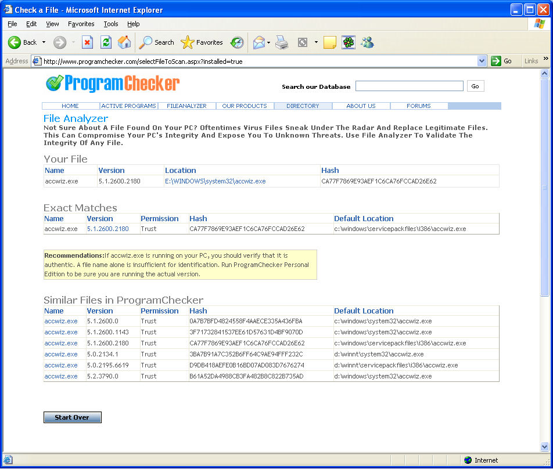This screenshot has height=469, width=553.
Task: Open the Edit menu
Action: point(31,24)
